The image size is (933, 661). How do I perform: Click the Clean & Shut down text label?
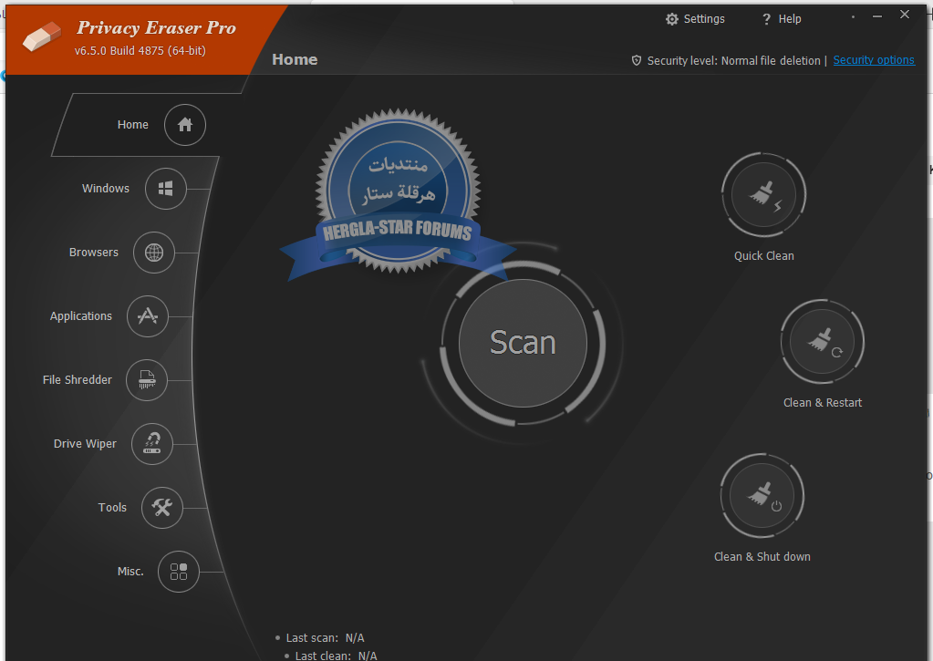click(x=762, y=557)
